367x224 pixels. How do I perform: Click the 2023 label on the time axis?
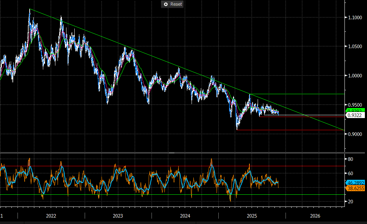(x=118, y=216)
